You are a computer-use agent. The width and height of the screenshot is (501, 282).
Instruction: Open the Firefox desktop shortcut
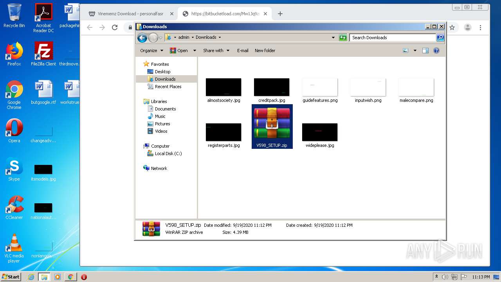point(14,54)
